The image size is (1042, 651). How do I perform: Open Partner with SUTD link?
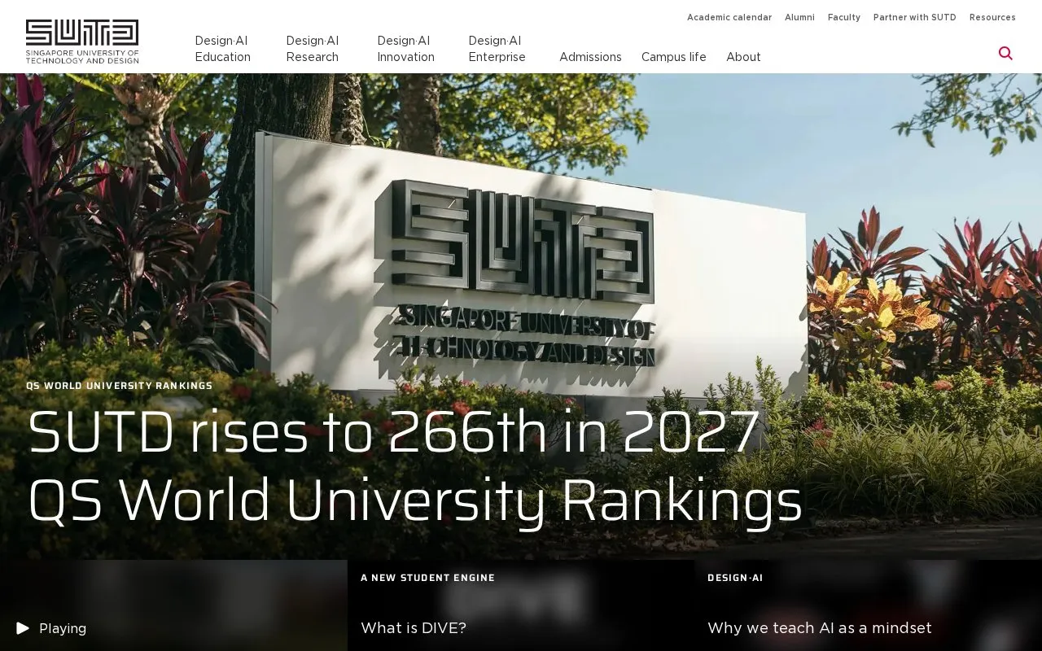click(x=915, y=17)
